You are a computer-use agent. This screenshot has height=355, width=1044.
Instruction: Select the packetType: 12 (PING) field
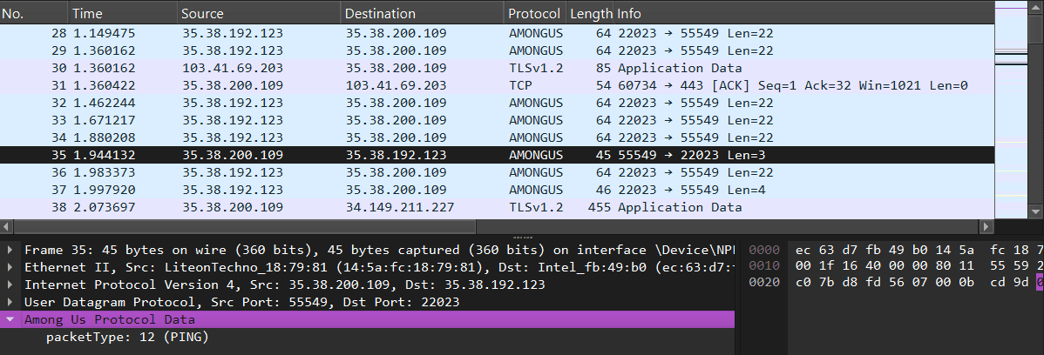[126, 337]
